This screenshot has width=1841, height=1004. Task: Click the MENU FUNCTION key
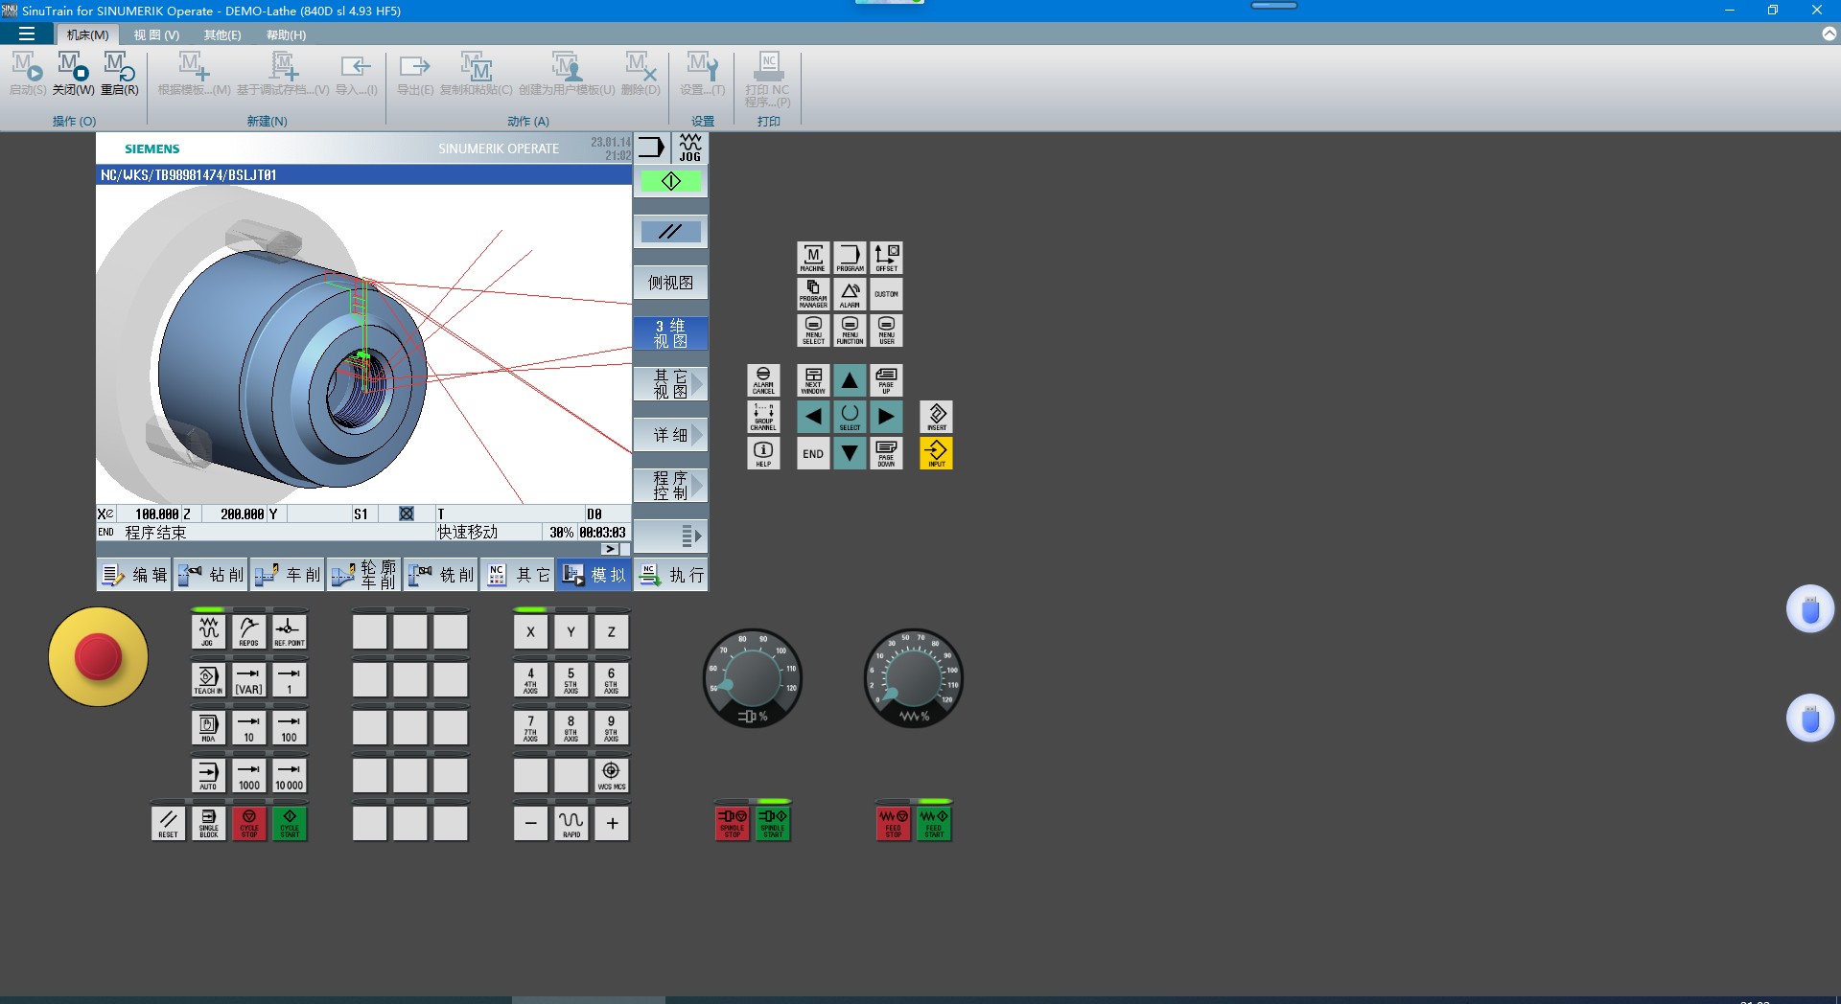850,331
